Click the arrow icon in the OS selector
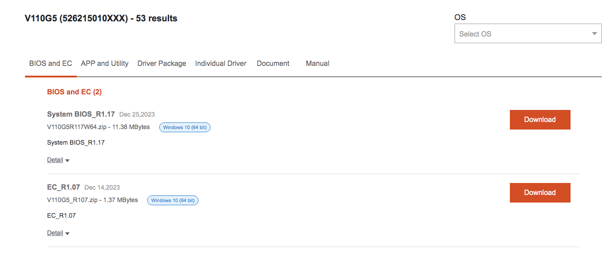This screenshot has width=608, height=276. [594, 34]
